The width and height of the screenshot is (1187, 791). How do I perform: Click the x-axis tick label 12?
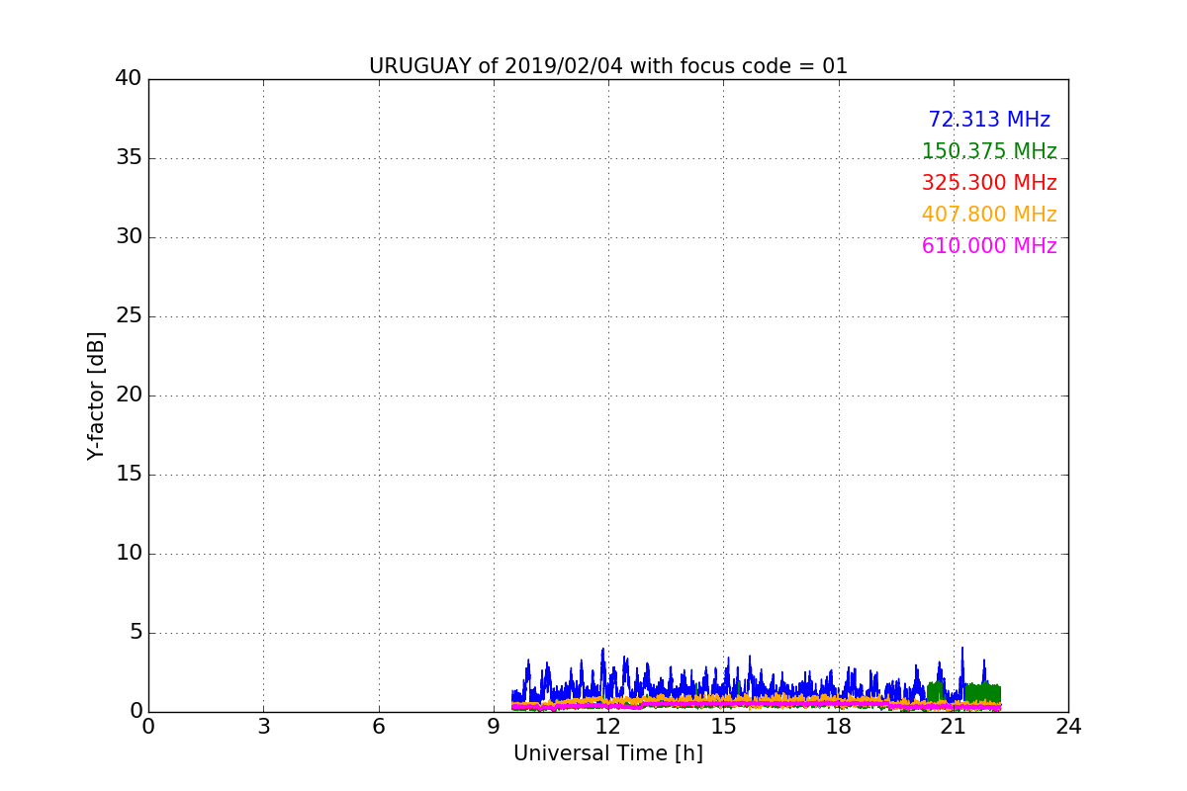[608, 726]
